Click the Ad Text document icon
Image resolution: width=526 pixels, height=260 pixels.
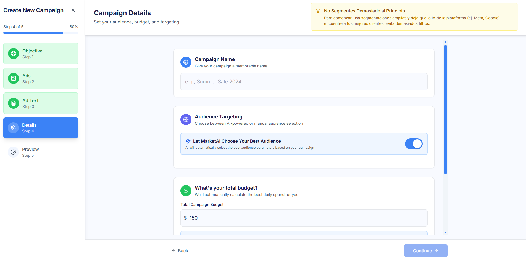pos(14,103)
